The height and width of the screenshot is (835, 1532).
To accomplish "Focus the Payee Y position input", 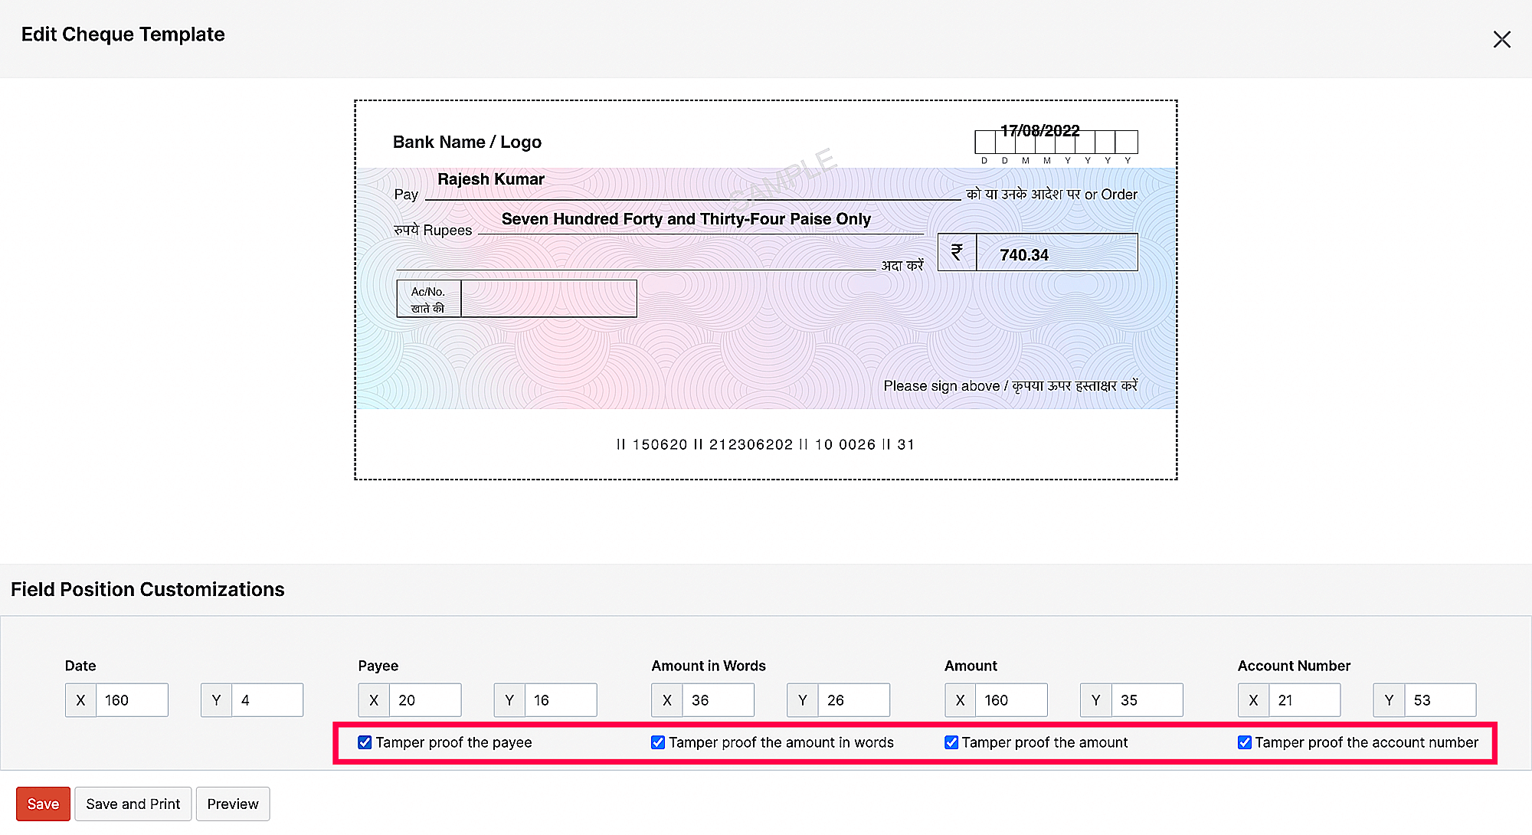I will coord(560,700).
